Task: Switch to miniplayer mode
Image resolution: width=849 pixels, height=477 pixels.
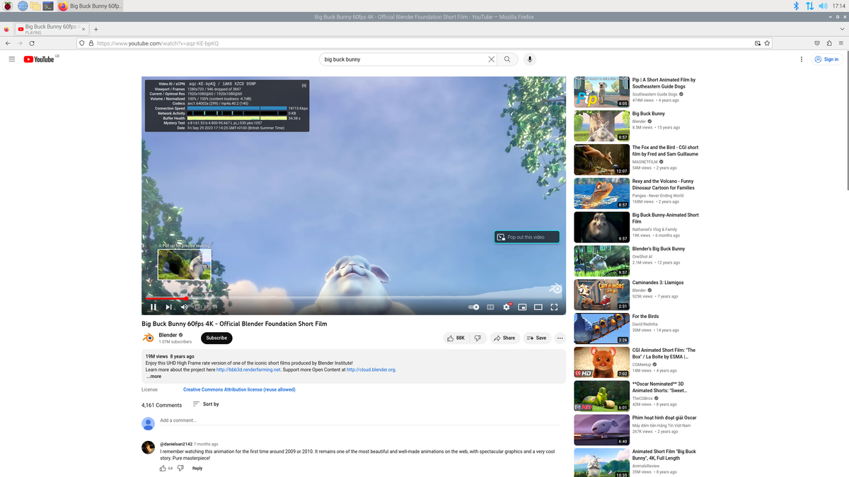Action: 522,307
